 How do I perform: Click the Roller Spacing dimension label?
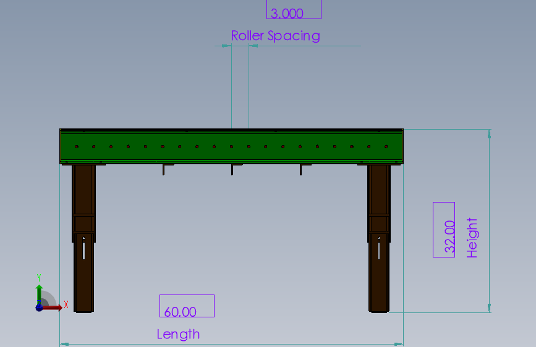pyautogui.click(x=276, y=36)
